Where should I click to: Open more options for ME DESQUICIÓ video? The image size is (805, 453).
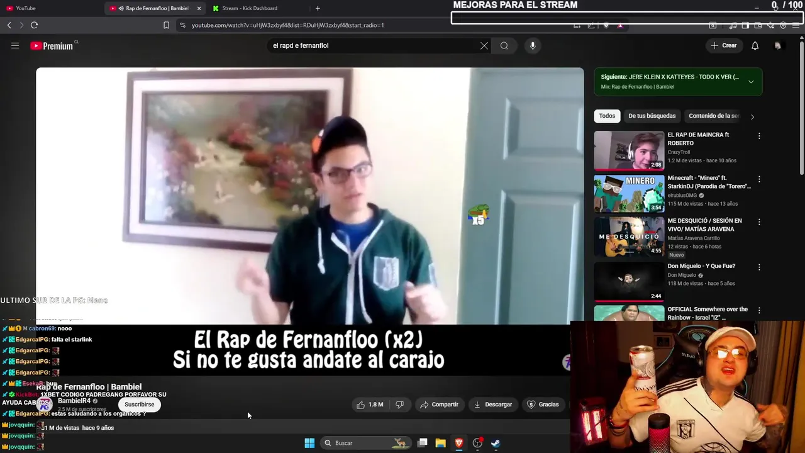(x=759, y=221)
